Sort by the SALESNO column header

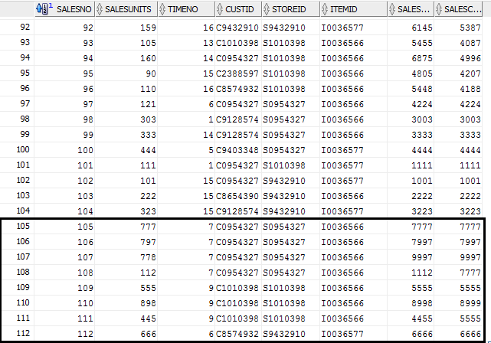74,9
